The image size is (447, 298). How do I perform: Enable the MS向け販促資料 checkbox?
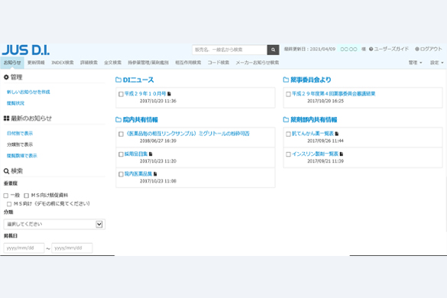[x=27, y=196]
